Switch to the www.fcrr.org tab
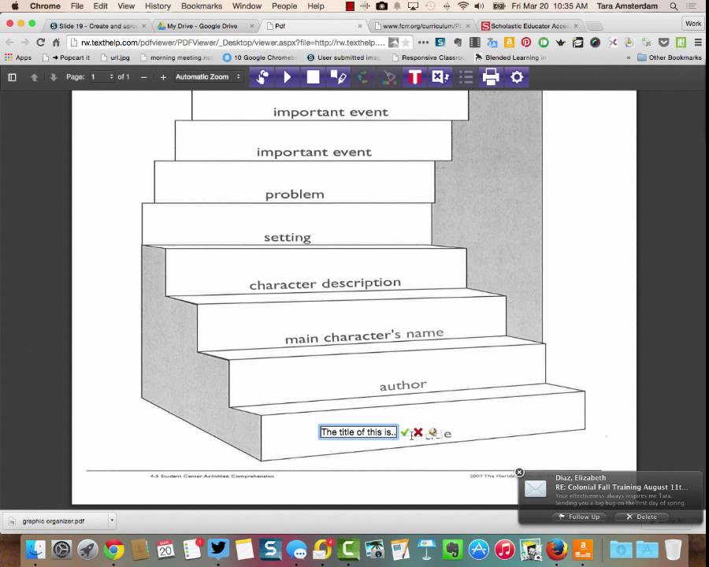Image resolution: width=709 pixels, height=567 pixels. tap(421, 26)
